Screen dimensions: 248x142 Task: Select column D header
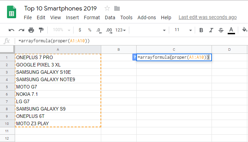[229, 49]
